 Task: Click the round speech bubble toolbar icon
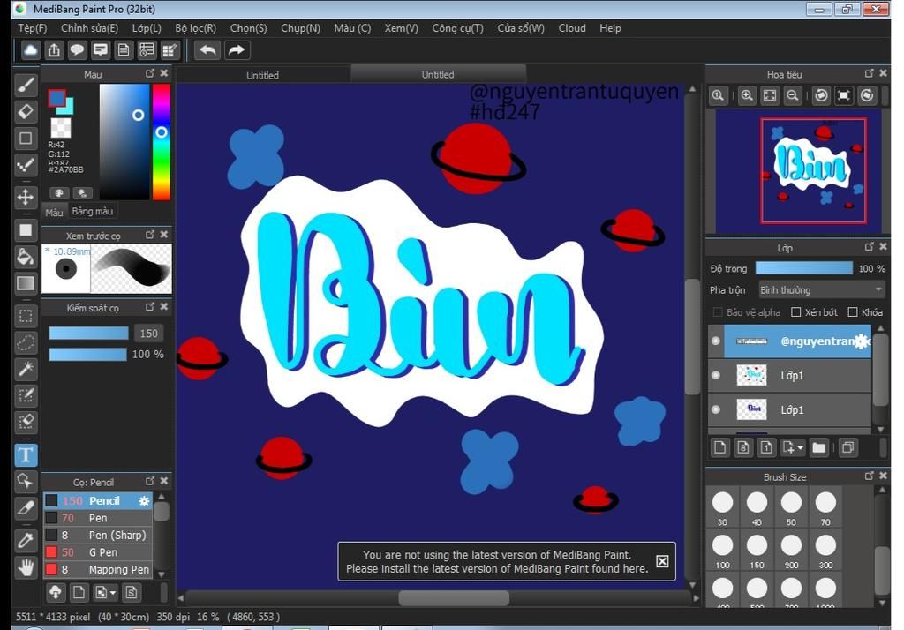pos(77,50)
